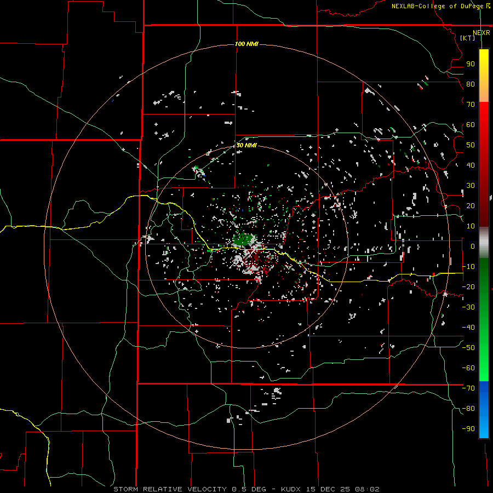The height and width of the screenshot is (493, 493).
Task: Click the 10 value on velocity scale
Action: coord(471,226)
